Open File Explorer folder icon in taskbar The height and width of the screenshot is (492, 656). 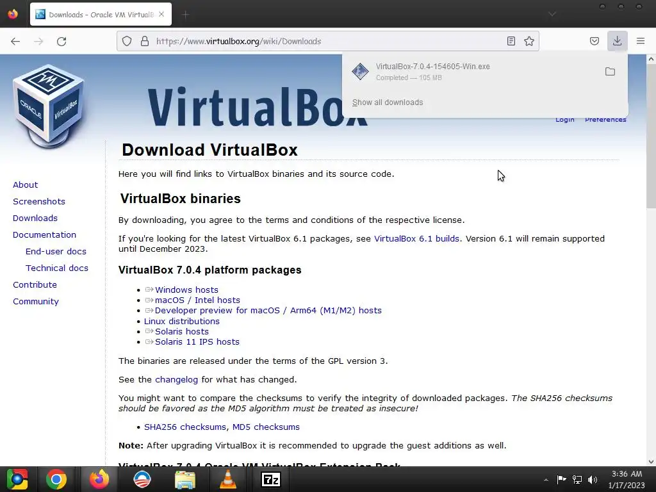(x=185, y=479)
